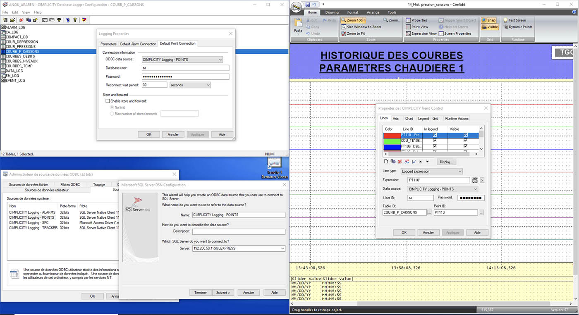The width and height of the screenshot is (579, 315).
Task: Click the green color swatch for COU_TE106 line
Action: point(391,141)
